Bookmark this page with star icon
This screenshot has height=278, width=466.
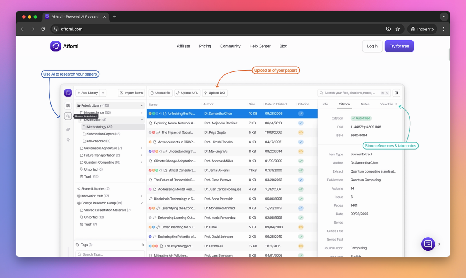pyautogui.click(x=398, y=29)
